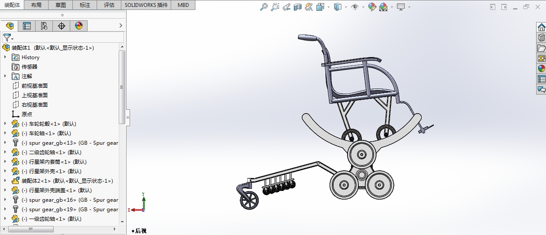
Task: Expand the manager panel tabs chevron
Action: (121, 26)
